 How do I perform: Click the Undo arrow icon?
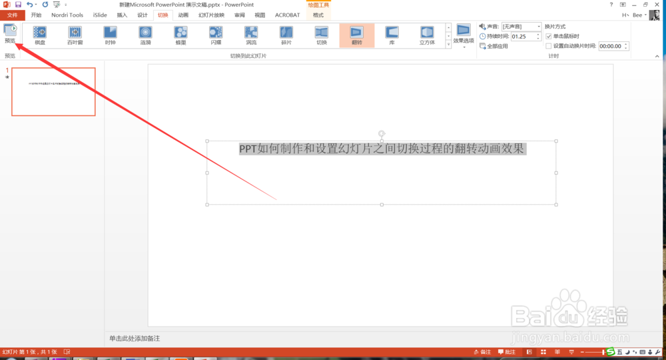[x=29, y=4]
